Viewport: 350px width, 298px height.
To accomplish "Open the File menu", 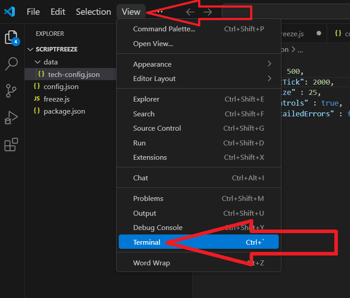I will tap(33, 12).
